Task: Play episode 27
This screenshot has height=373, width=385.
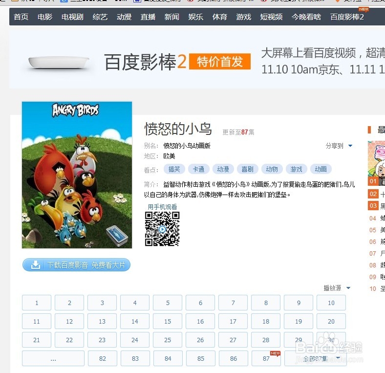Action: (233, 340)
